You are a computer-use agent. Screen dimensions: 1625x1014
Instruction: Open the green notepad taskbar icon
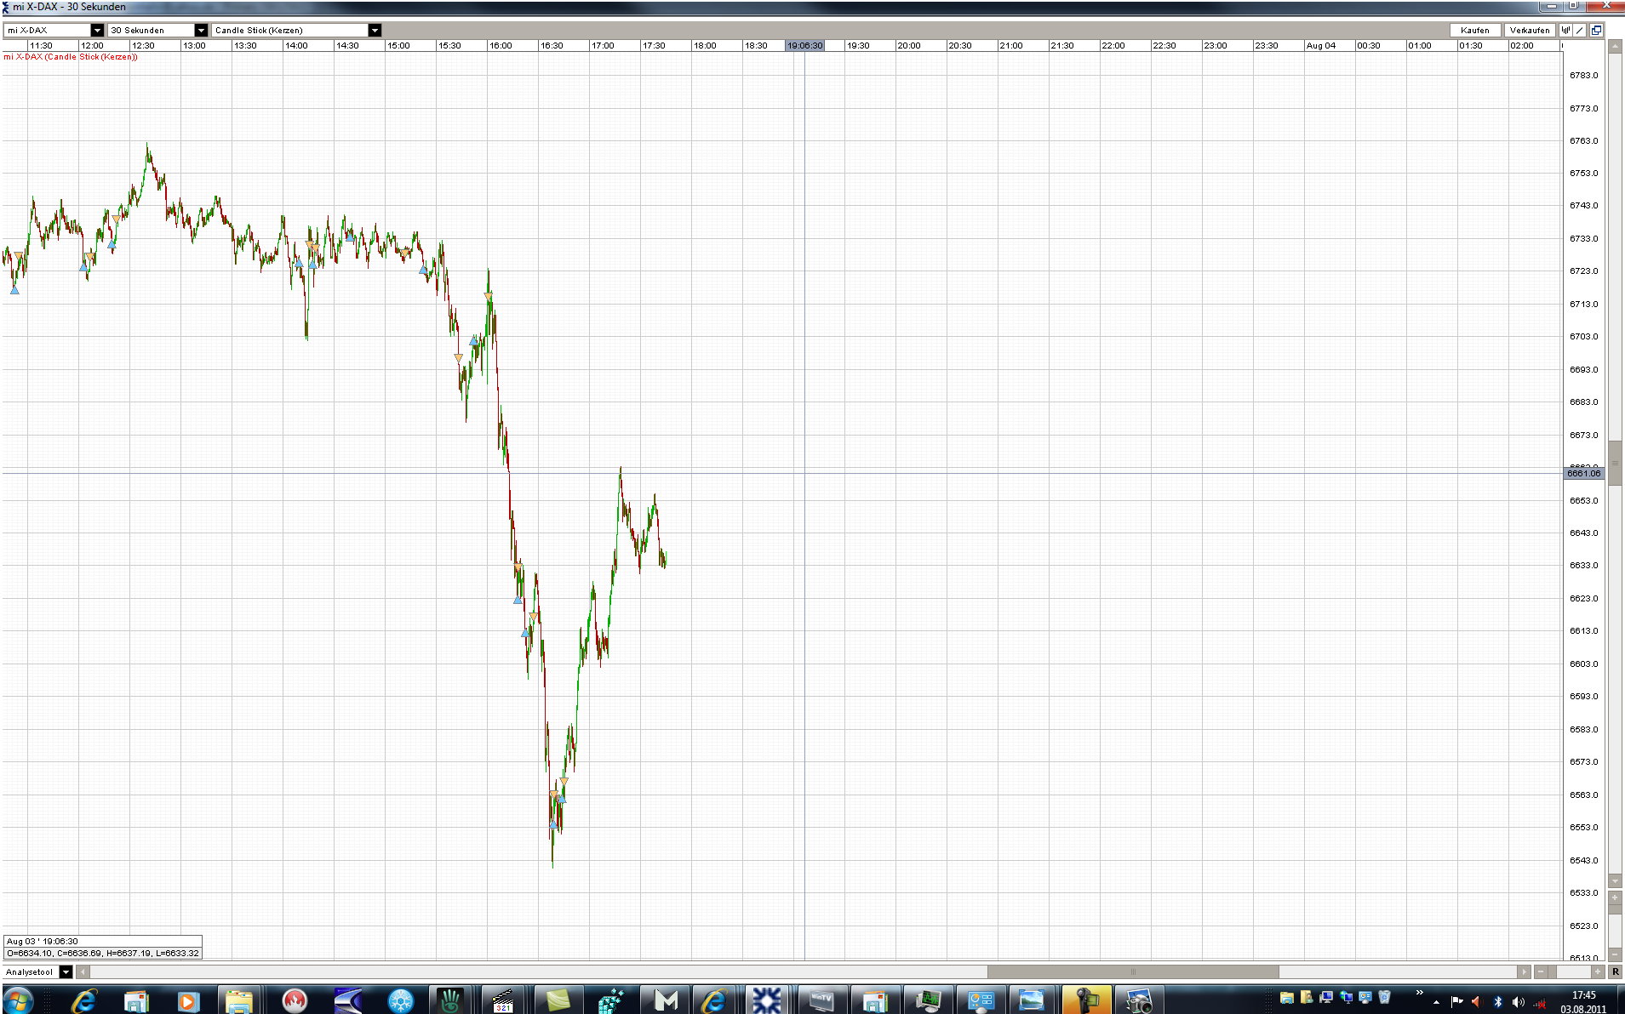click(558, 1000)
